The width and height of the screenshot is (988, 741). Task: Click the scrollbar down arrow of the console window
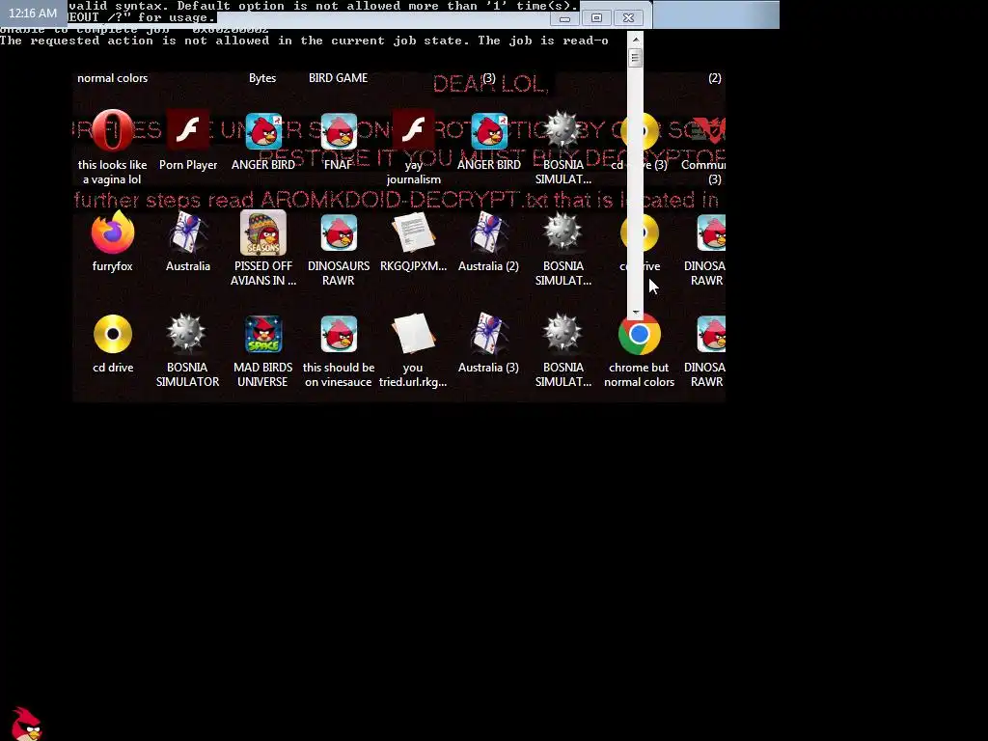[635, 312]
